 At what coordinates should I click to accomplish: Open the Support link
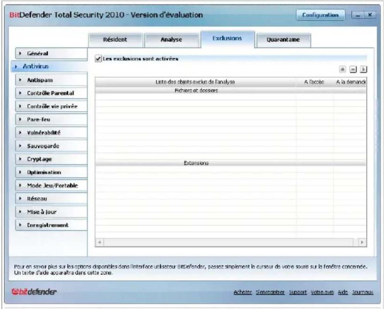[298, 292]
